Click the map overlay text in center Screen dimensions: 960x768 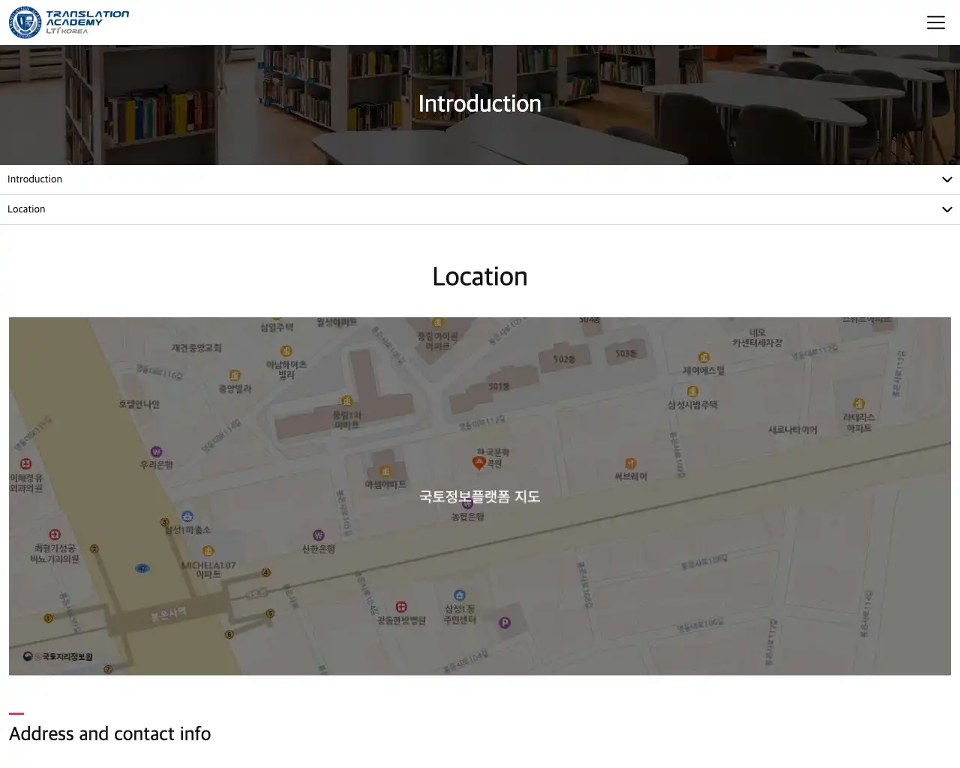coord(480,496)
